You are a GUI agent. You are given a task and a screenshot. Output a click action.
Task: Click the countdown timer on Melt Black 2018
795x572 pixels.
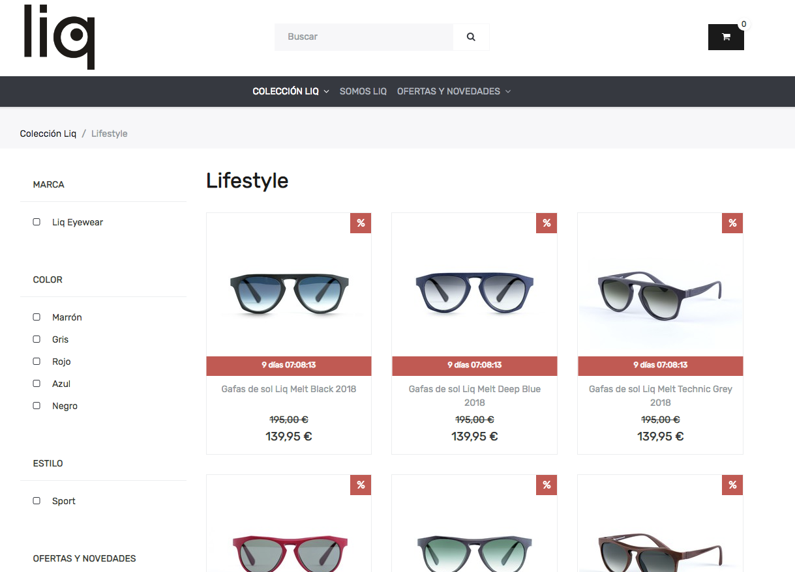coord(289,365)
